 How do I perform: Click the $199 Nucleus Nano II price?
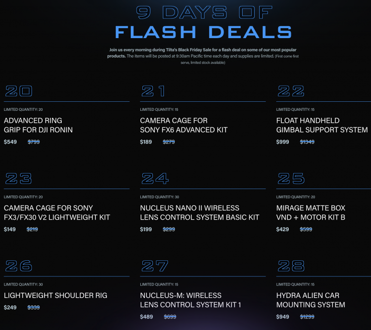click(x=146, y=230)
